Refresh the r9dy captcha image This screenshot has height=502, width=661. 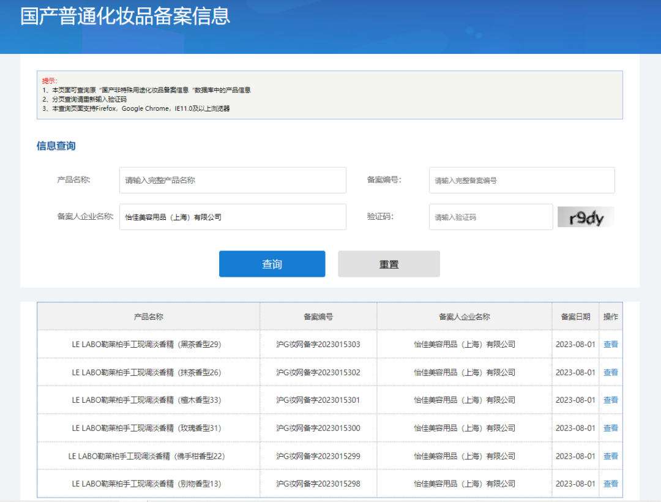586,217
